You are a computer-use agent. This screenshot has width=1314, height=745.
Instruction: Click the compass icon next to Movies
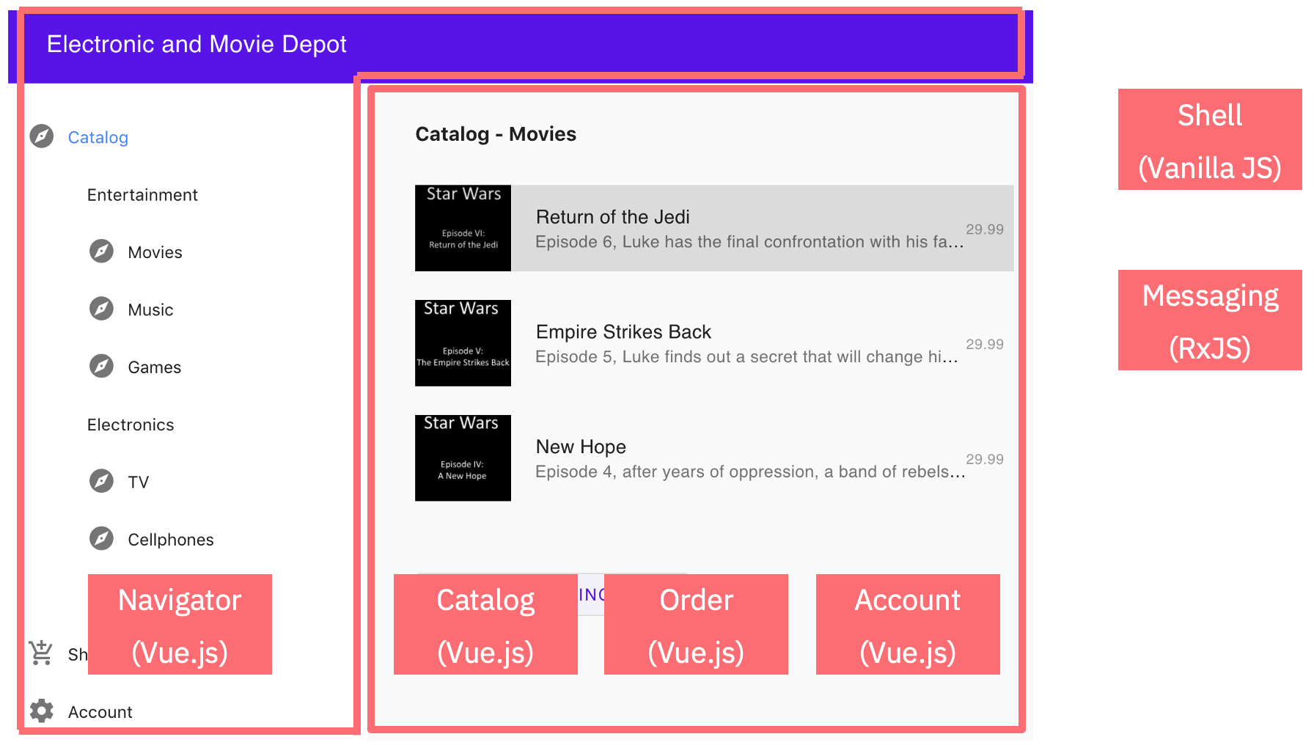point(101,252)
